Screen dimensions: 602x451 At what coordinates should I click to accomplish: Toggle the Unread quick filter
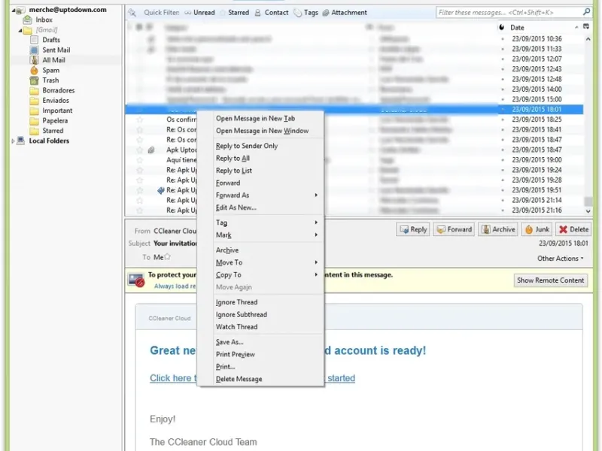coord(199,13)
